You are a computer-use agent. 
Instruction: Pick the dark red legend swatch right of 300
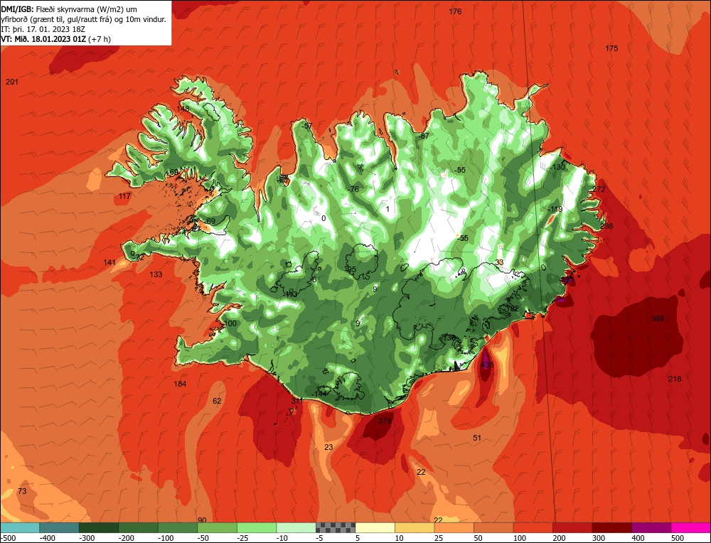tap(612, 527)
